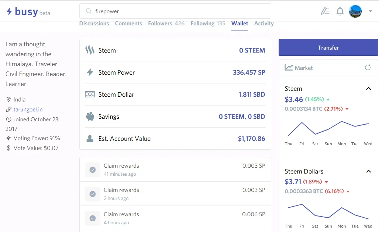
Task: Switch to the Discussions tab
Action: [x=94, y=24]
